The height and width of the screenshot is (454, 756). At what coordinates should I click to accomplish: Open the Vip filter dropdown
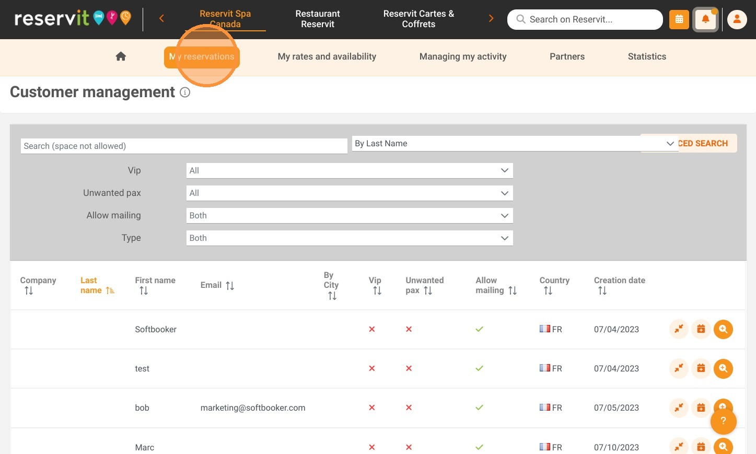(350, 170)
